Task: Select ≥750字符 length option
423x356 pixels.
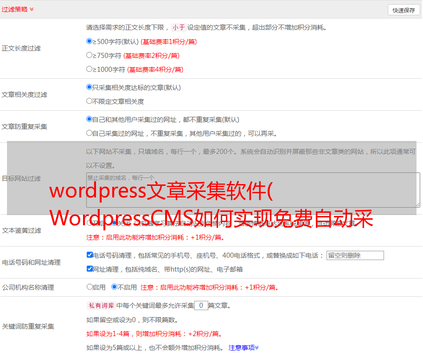Action: tap(90, 55)
